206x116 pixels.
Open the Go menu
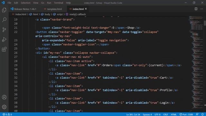click(x=42, y=3)
